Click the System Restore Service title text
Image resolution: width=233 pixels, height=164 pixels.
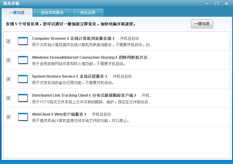pyautogui.click(x=70, y=76)
